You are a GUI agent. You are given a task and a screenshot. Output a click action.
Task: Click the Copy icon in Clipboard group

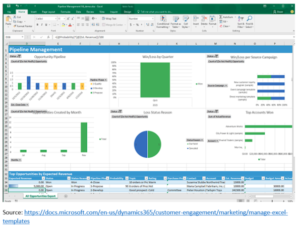(x=15, y=22)
